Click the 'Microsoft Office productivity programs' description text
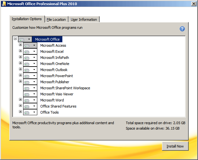198x160 pixels. pyautogui.click(x=63, y=125)
